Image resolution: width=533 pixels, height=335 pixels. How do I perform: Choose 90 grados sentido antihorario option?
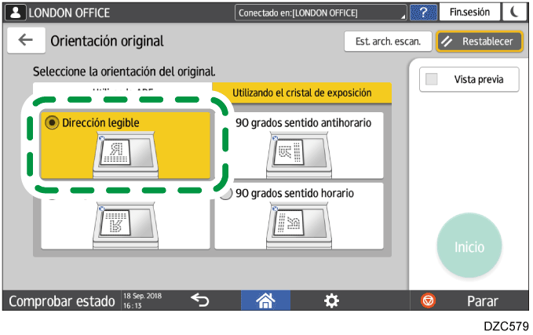click(299, 145)
